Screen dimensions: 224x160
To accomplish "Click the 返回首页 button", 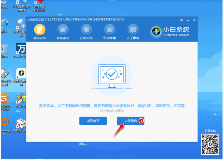I will click(x=93, y=121).
